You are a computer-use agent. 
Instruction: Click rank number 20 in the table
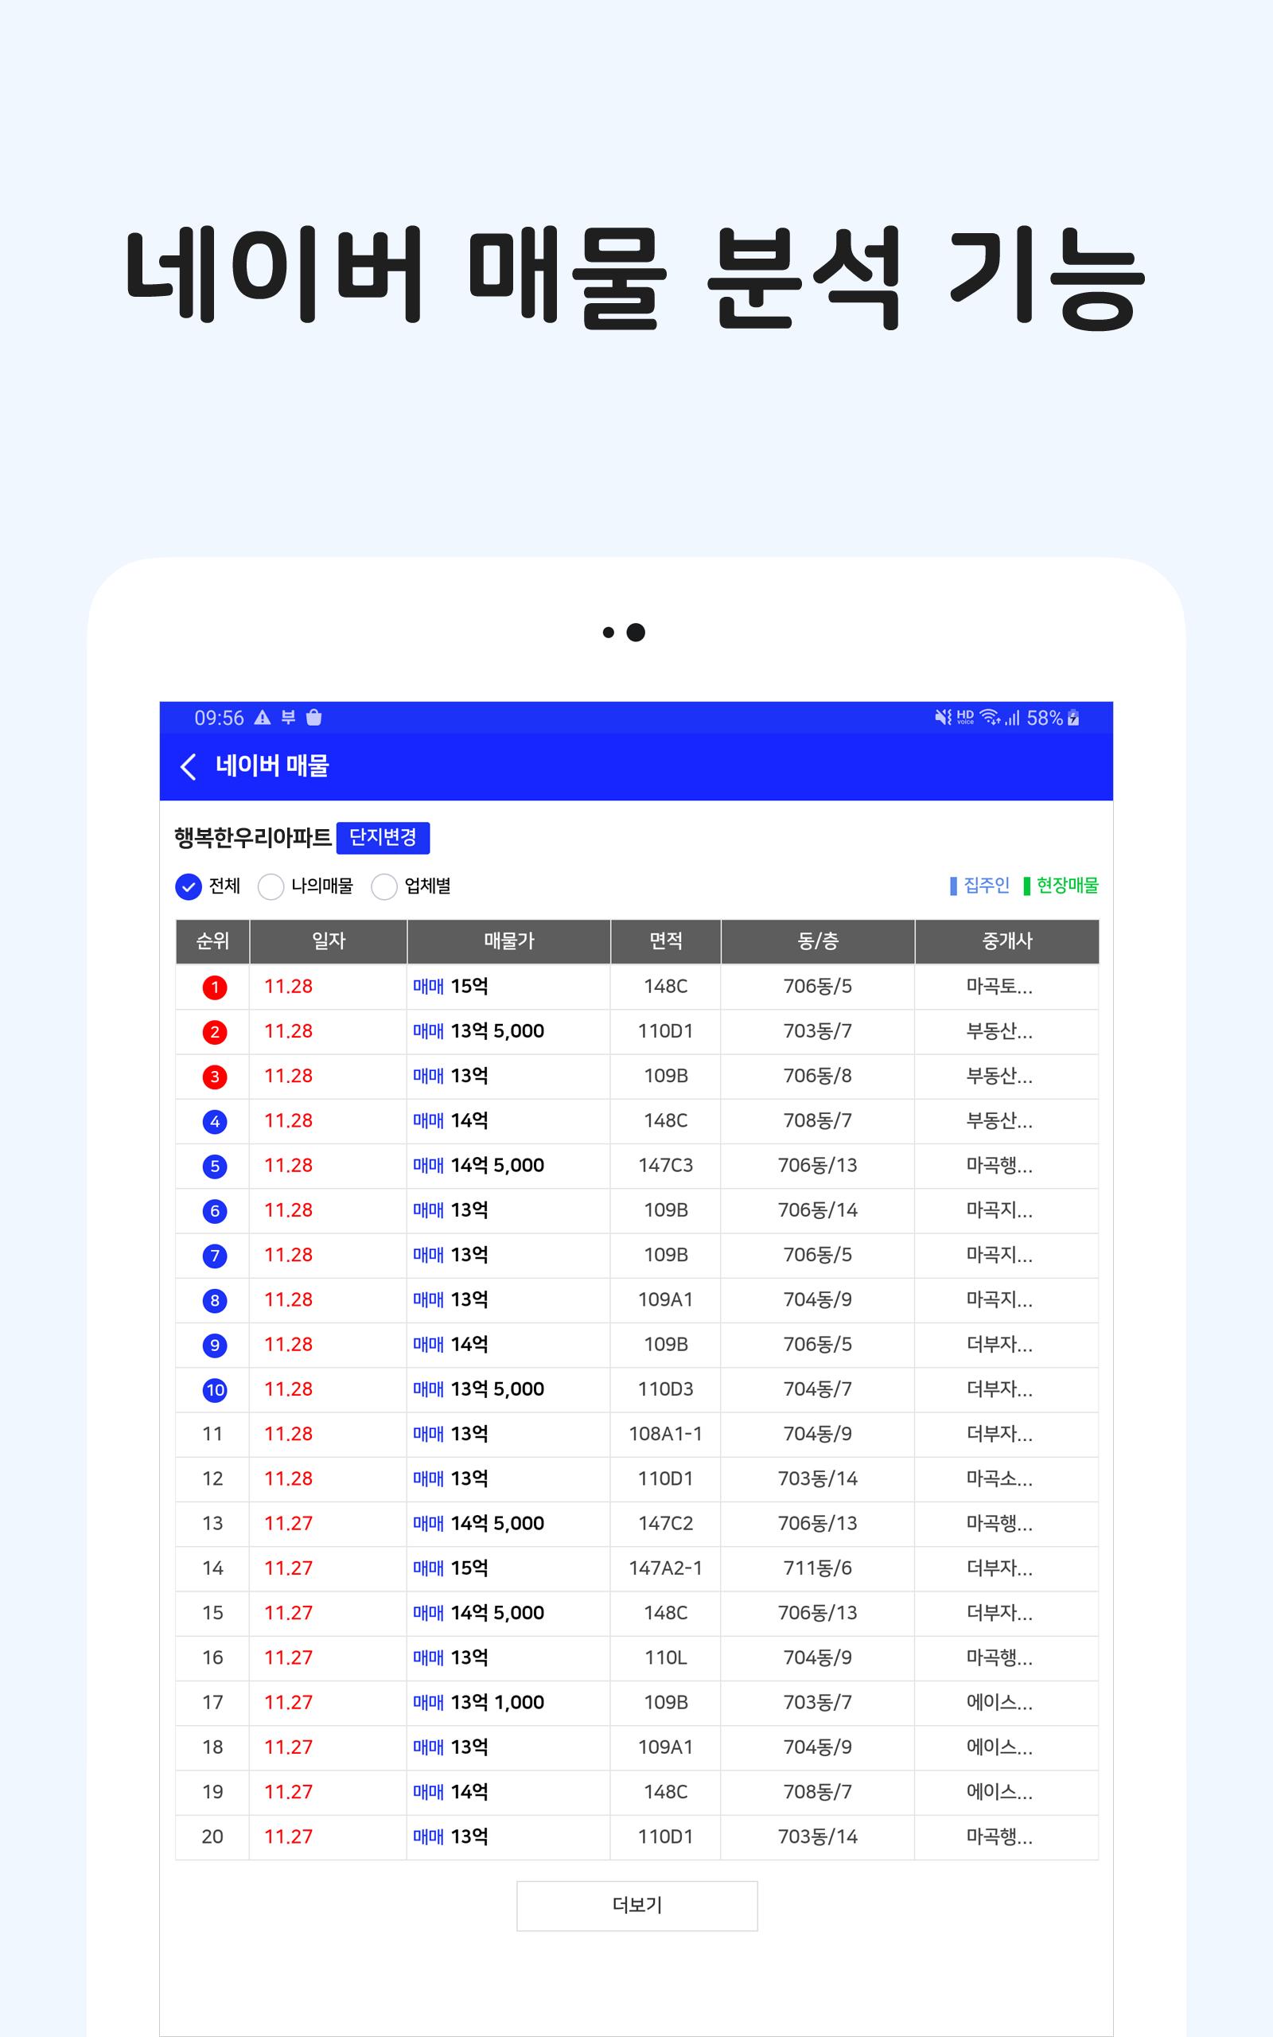pos(213,1836)
